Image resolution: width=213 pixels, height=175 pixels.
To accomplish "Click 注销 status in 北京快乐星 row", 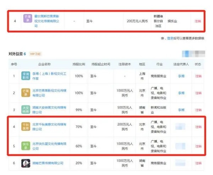I will point(198,146).
